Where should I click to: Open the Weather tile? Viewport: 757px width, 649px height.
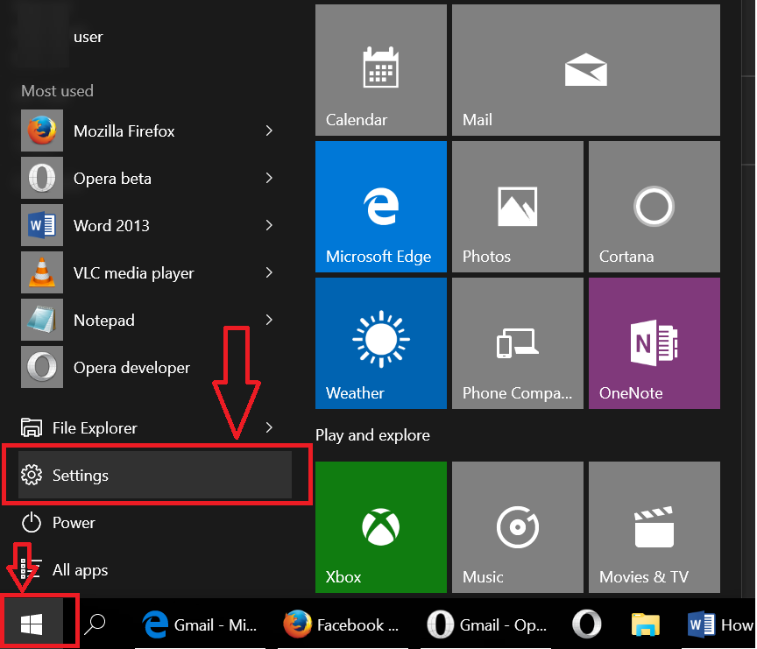click(381, 343)
